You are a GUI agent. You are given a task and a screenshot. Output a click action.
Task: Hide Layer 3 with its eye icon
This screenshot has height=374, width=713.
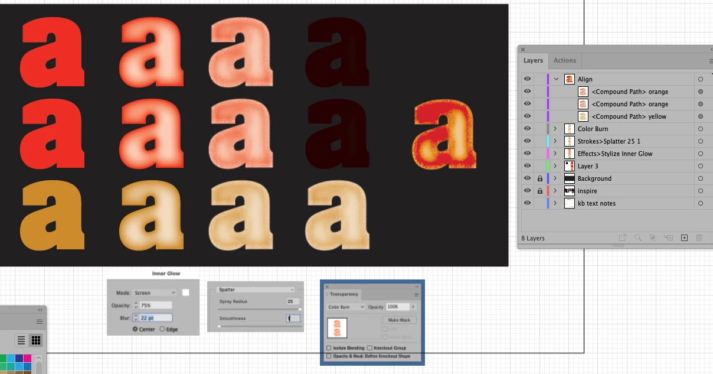(x=527, y=166)
